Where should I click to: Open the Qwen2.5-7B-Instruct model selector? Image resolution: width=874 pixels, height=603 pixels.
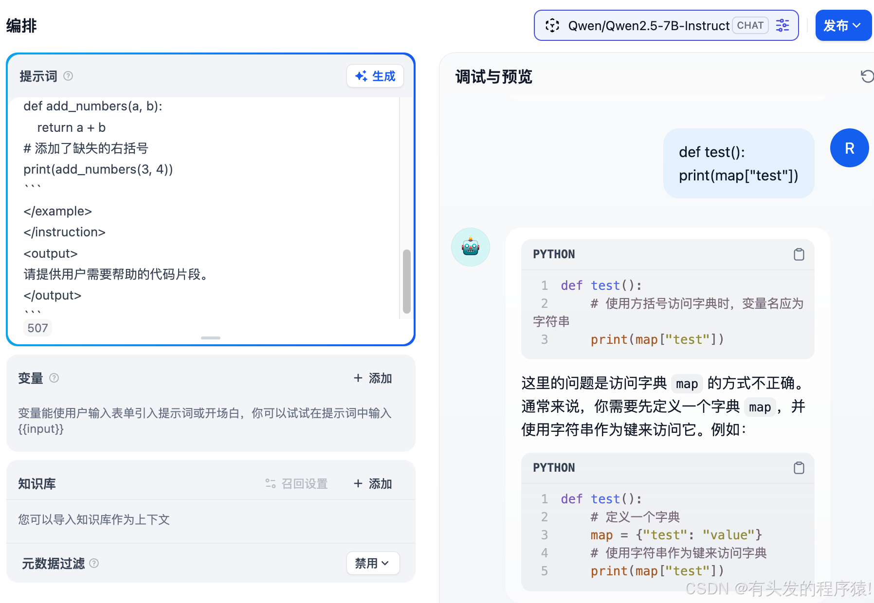click(x=666, y=25)
